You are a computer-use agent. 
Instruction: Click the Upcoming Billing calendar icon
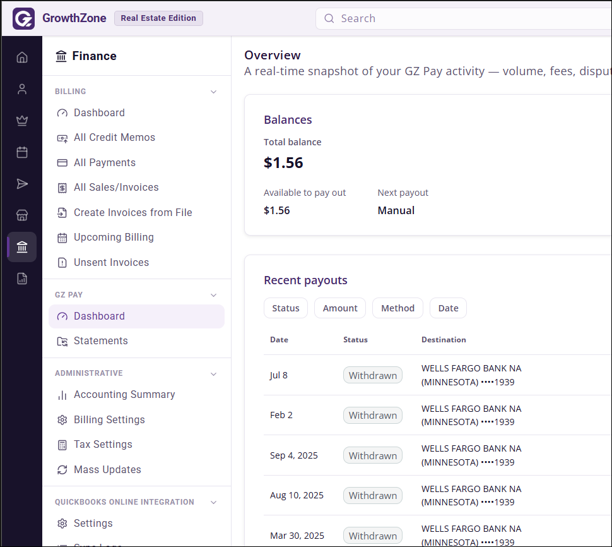[62, 237]
